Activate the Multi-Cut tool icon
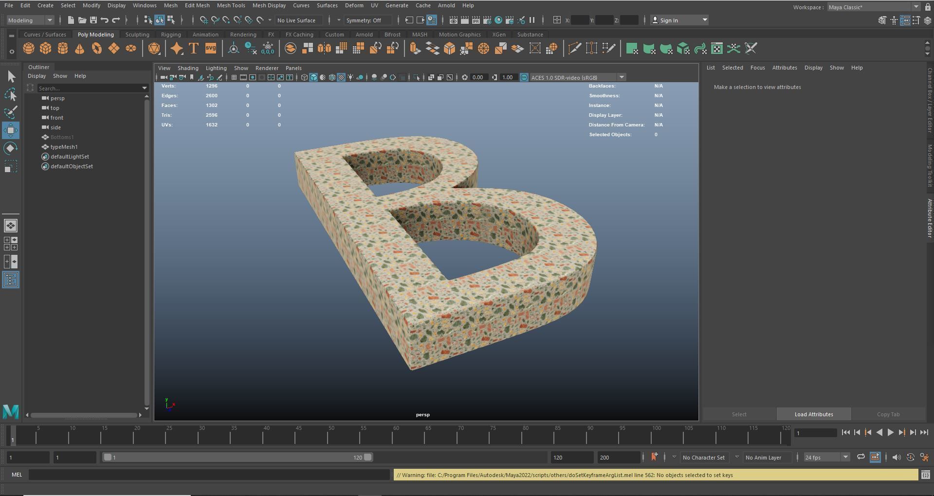 tap(575, 48)
